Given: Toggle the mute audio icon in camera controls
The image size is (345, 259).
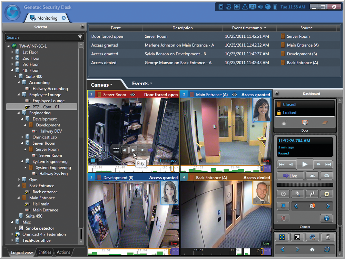Looking at the screenshot, I should (x=283, y=218).
